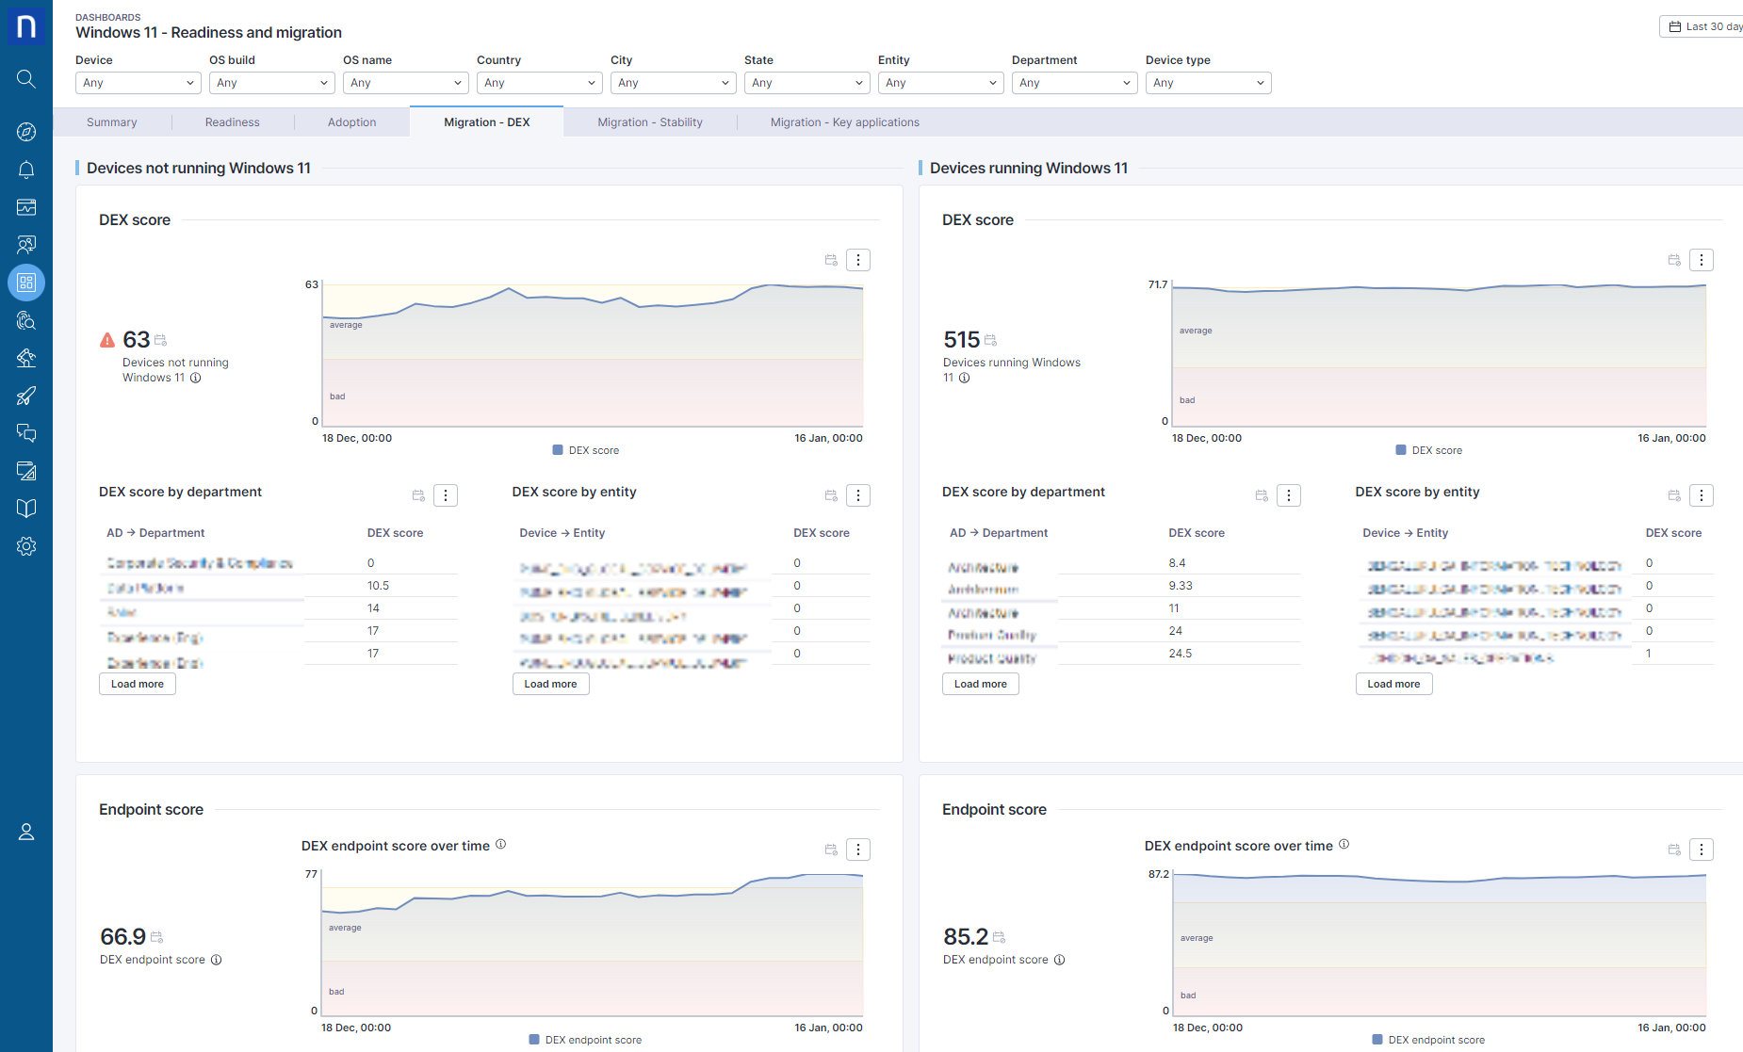
Task: Click timeframe icon beside left DEX score chart menu
Action: (831, 260)
